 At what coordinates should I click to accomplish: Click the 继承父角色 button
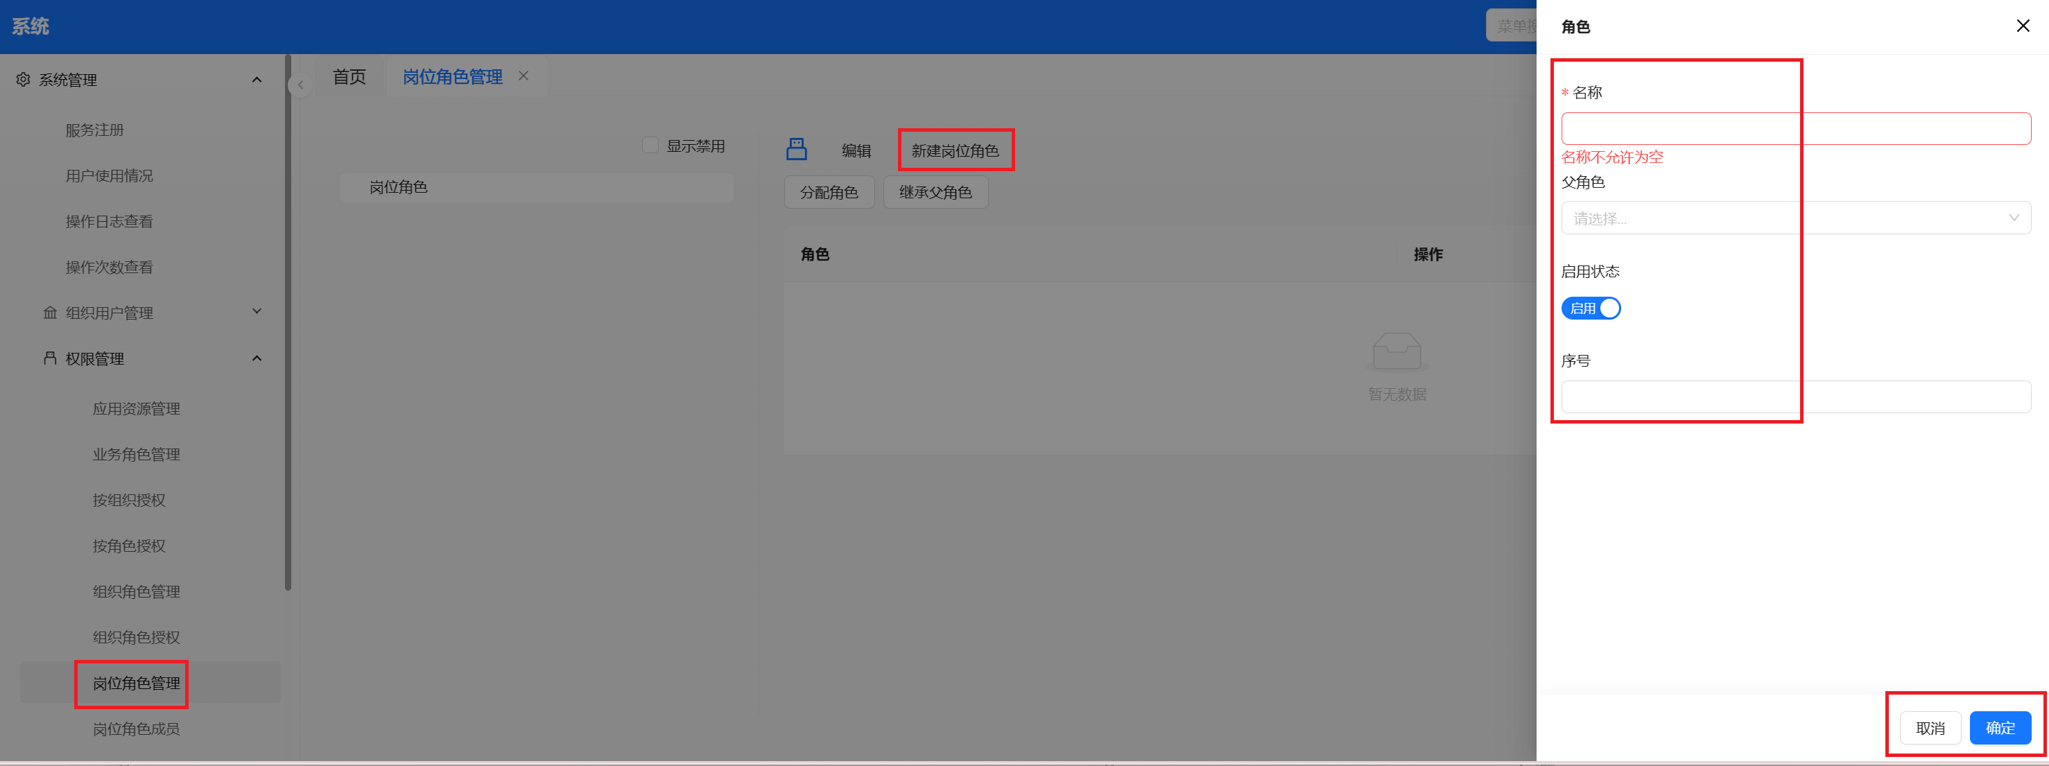pyautogui.click(x=935, y=193)
